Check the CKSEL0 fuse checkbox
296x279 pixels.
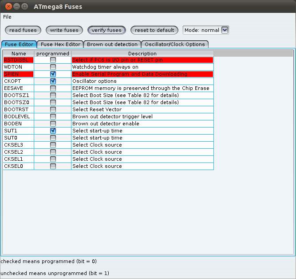tap(53, 166)
